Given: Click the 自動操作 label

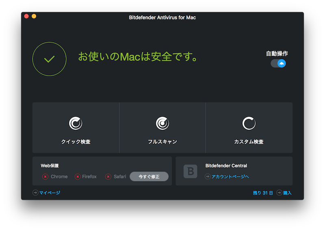Looking at the screenshot, I should point(277,54).
